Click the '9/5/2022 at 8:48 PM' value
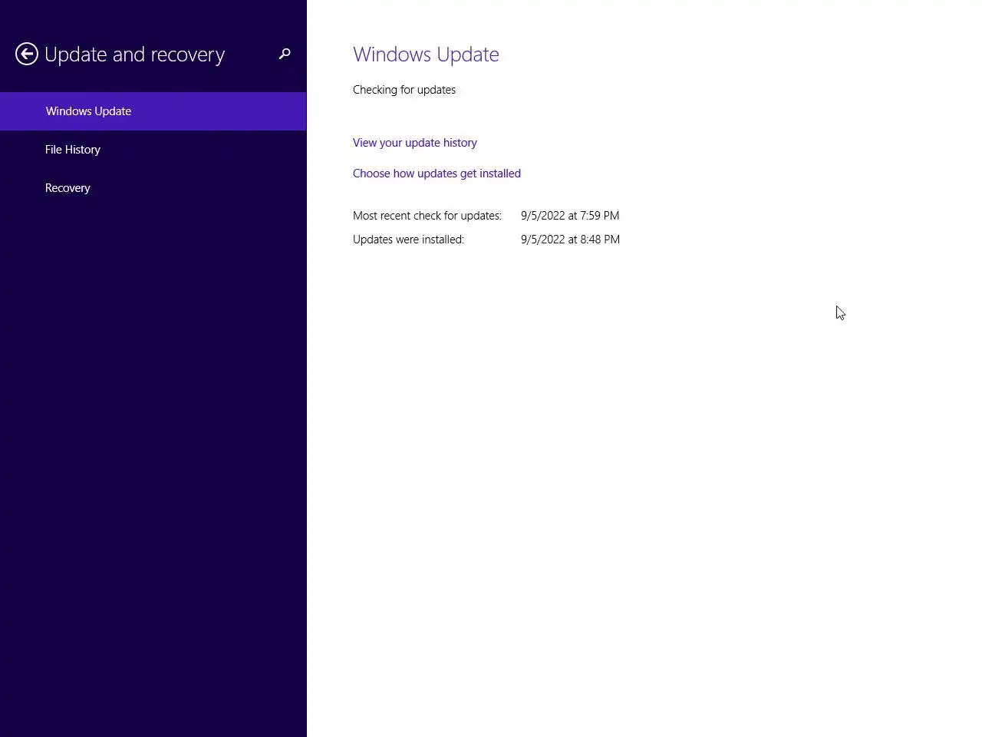This screenshot has width=982, height=737. pos(570,240)
